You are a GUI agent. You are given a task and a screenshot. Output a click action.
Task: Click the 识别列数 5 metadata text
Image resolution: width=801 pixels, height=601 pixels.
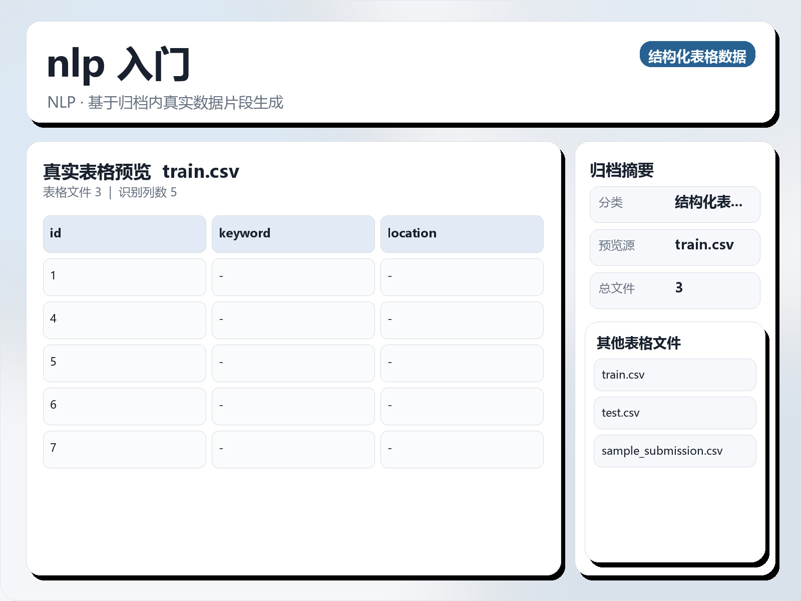click(x=148, y=192)
